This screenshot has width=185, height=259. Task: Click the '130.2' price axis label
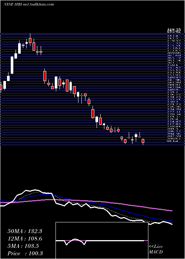(173, 101)
